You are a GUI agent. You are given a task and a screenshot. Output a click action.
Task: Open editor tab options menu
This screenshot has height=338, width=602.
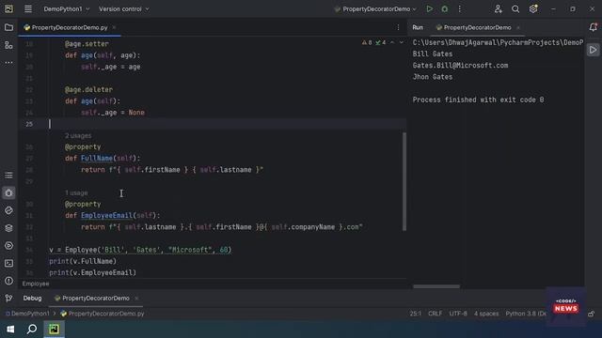coord(398,27)
